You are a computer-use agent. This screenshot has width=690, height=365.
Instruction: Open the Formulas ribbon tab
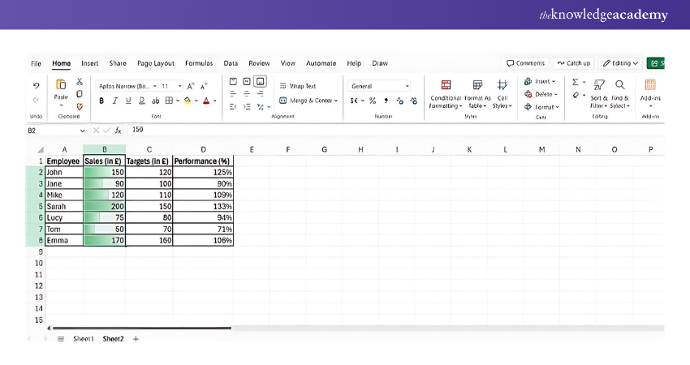[x=199, y=63]
